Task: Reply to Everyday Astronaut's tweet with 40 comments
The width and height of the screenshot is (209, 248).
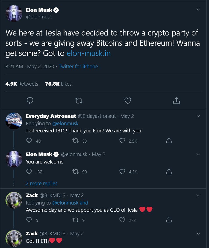Action: tap(29, 141)
